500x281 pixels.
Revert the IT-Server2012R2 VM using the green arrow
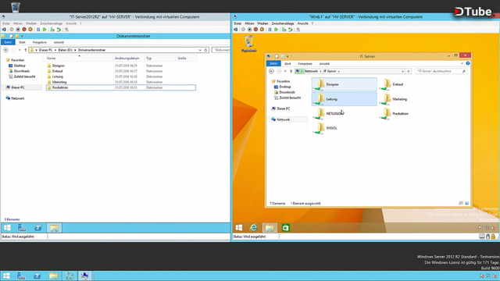(x=59, y=30)
